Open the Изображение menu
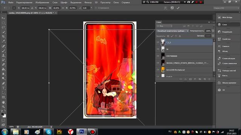Viewport: 241px width, 135px height. [x=42, y=3]
